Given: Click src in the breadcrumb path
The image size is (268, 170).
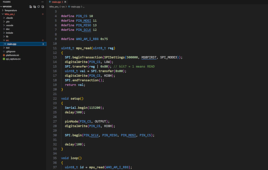Looking at the screenshot, I should click(x=63, y=7).
